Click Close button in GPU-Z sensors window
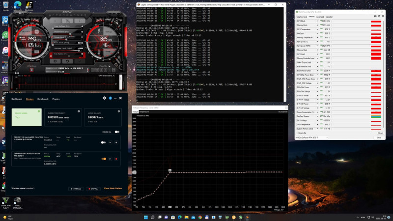 click(x=379, y=138)
